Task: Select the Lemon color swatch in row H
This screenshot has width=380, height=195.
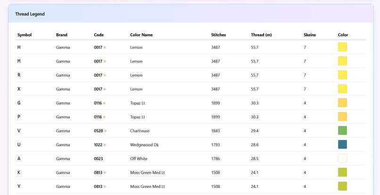Action: point(342,47)
